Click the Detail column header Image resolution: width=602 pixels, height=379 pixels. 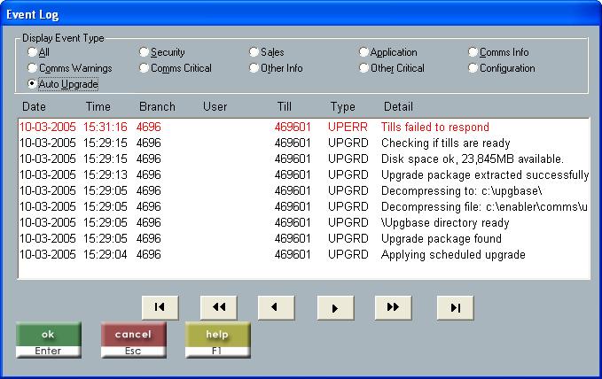[x=398, y=106]
